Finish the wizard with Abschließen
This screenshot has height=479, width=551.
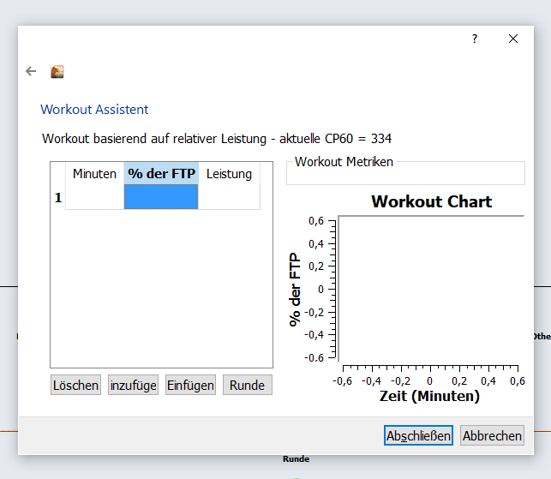418,435
